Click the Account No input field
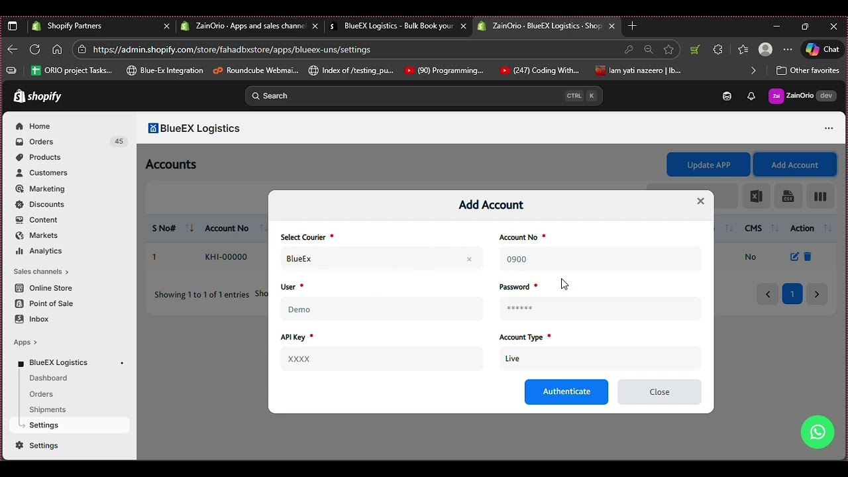 click(600, 259)
